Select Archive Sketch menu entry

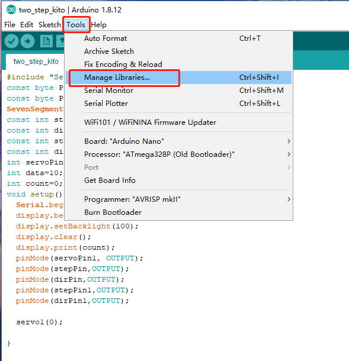pos(179,51)
